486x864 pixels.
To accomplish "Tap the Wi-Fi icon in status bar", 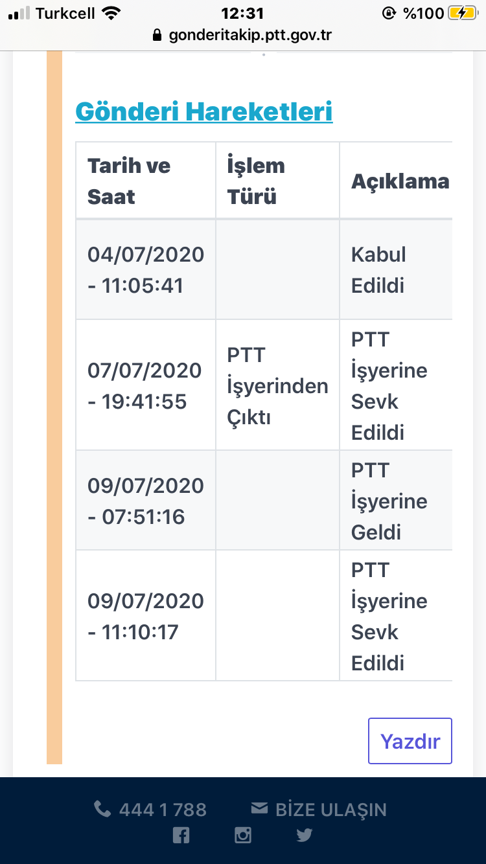I will click(x=111, y=13).
